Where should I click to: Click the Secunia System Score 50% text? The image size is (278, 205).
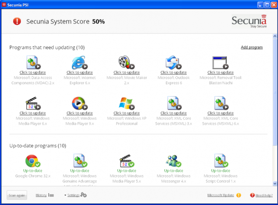tap(65, 22)
